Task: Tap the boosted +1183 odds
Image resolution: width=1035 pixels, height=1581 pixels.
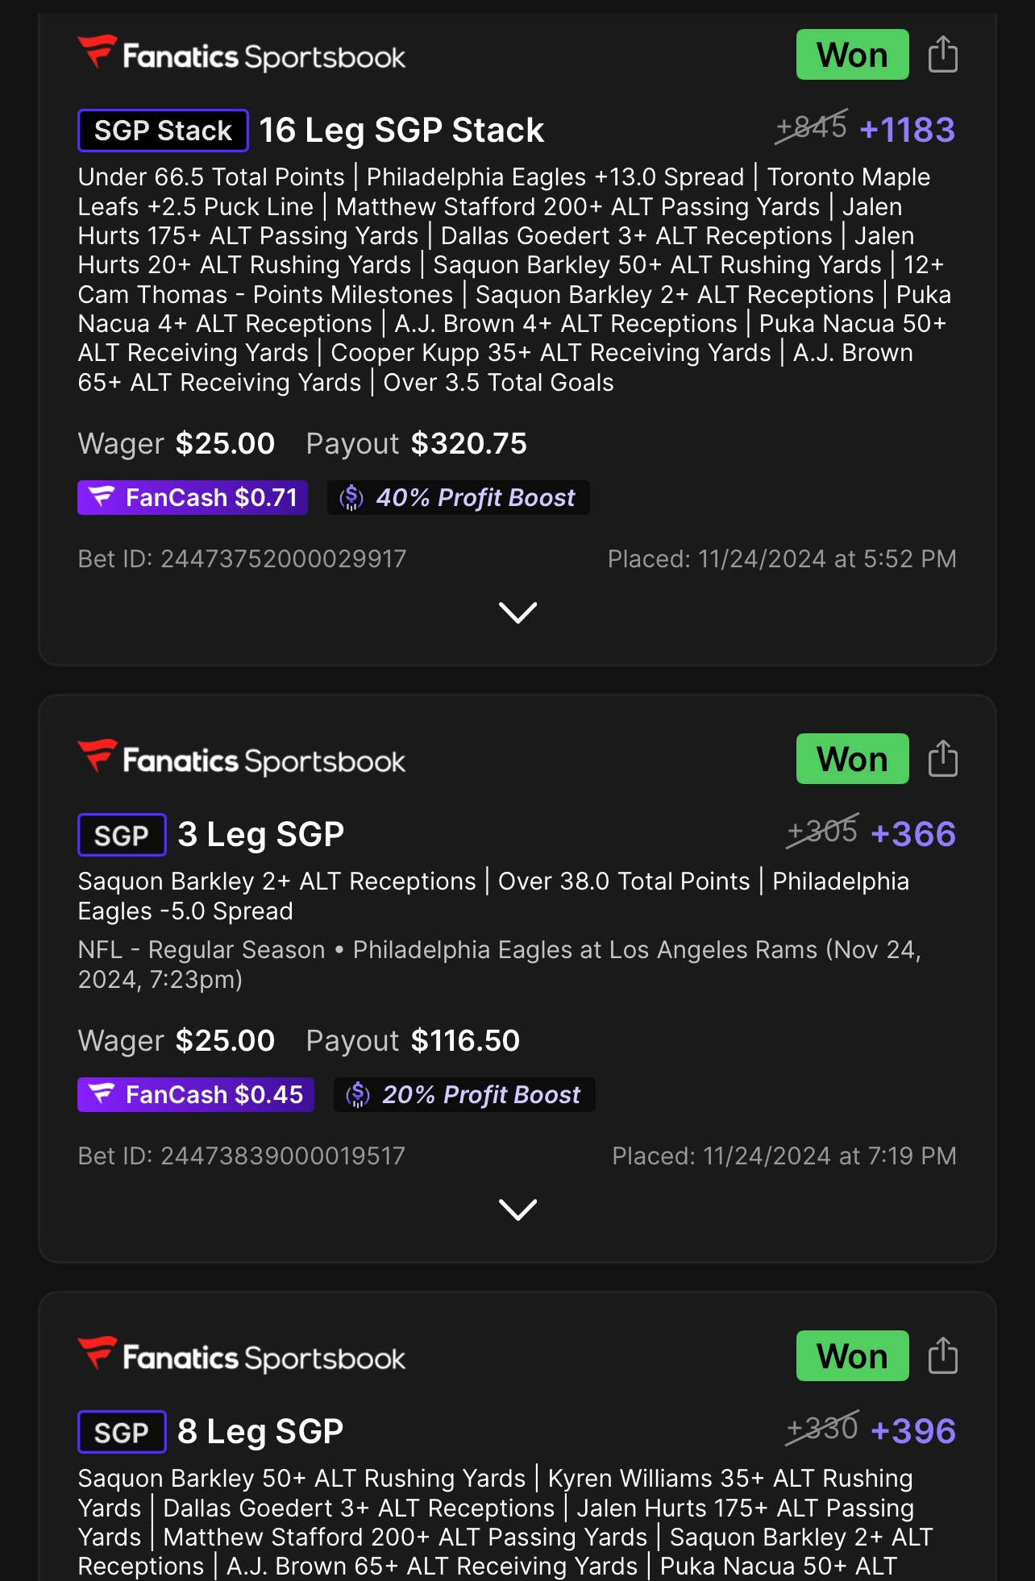Action: (907, 130)
